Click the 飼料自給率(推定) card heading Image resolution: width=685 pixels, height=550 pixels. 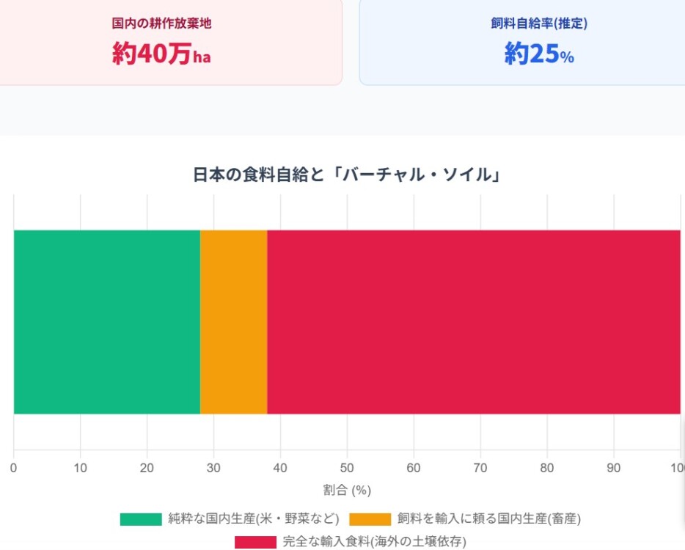pyautogui.click(x=539, y=23)
